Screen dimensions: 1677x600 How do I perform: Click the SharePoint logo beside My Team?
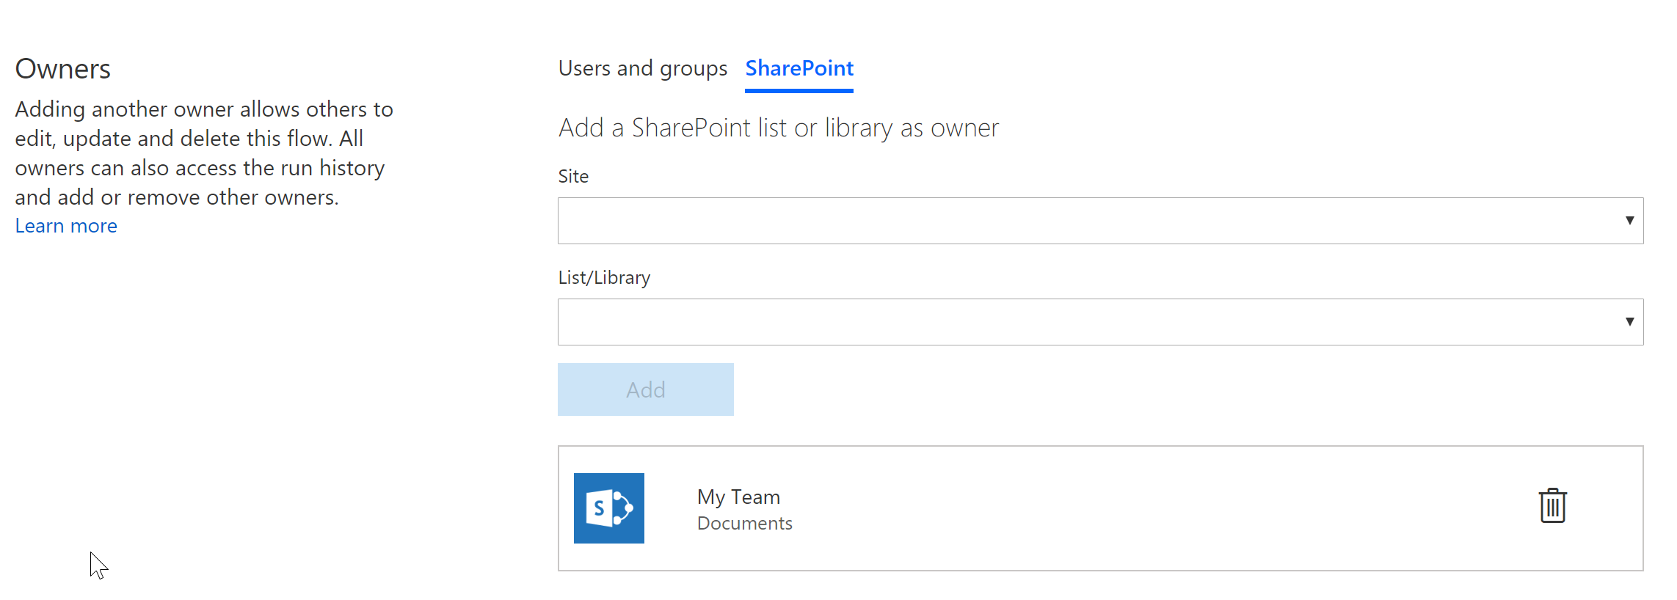click(x=608, y=508)
